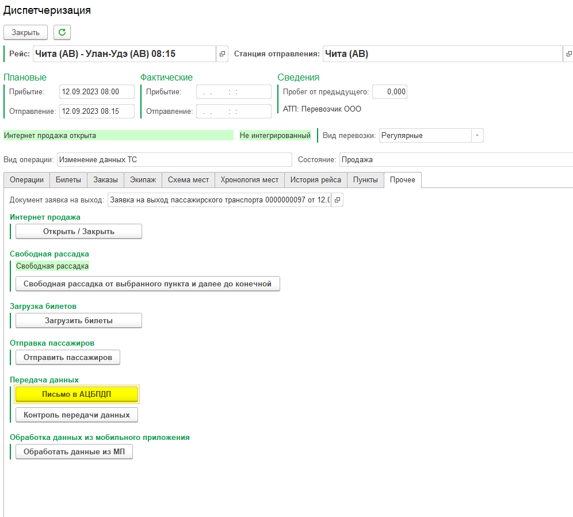Click the yellow Письмо в АЦБПДП button
This screenshot has height=517, width=573.
pyautogui.click(x=77, y=394)
